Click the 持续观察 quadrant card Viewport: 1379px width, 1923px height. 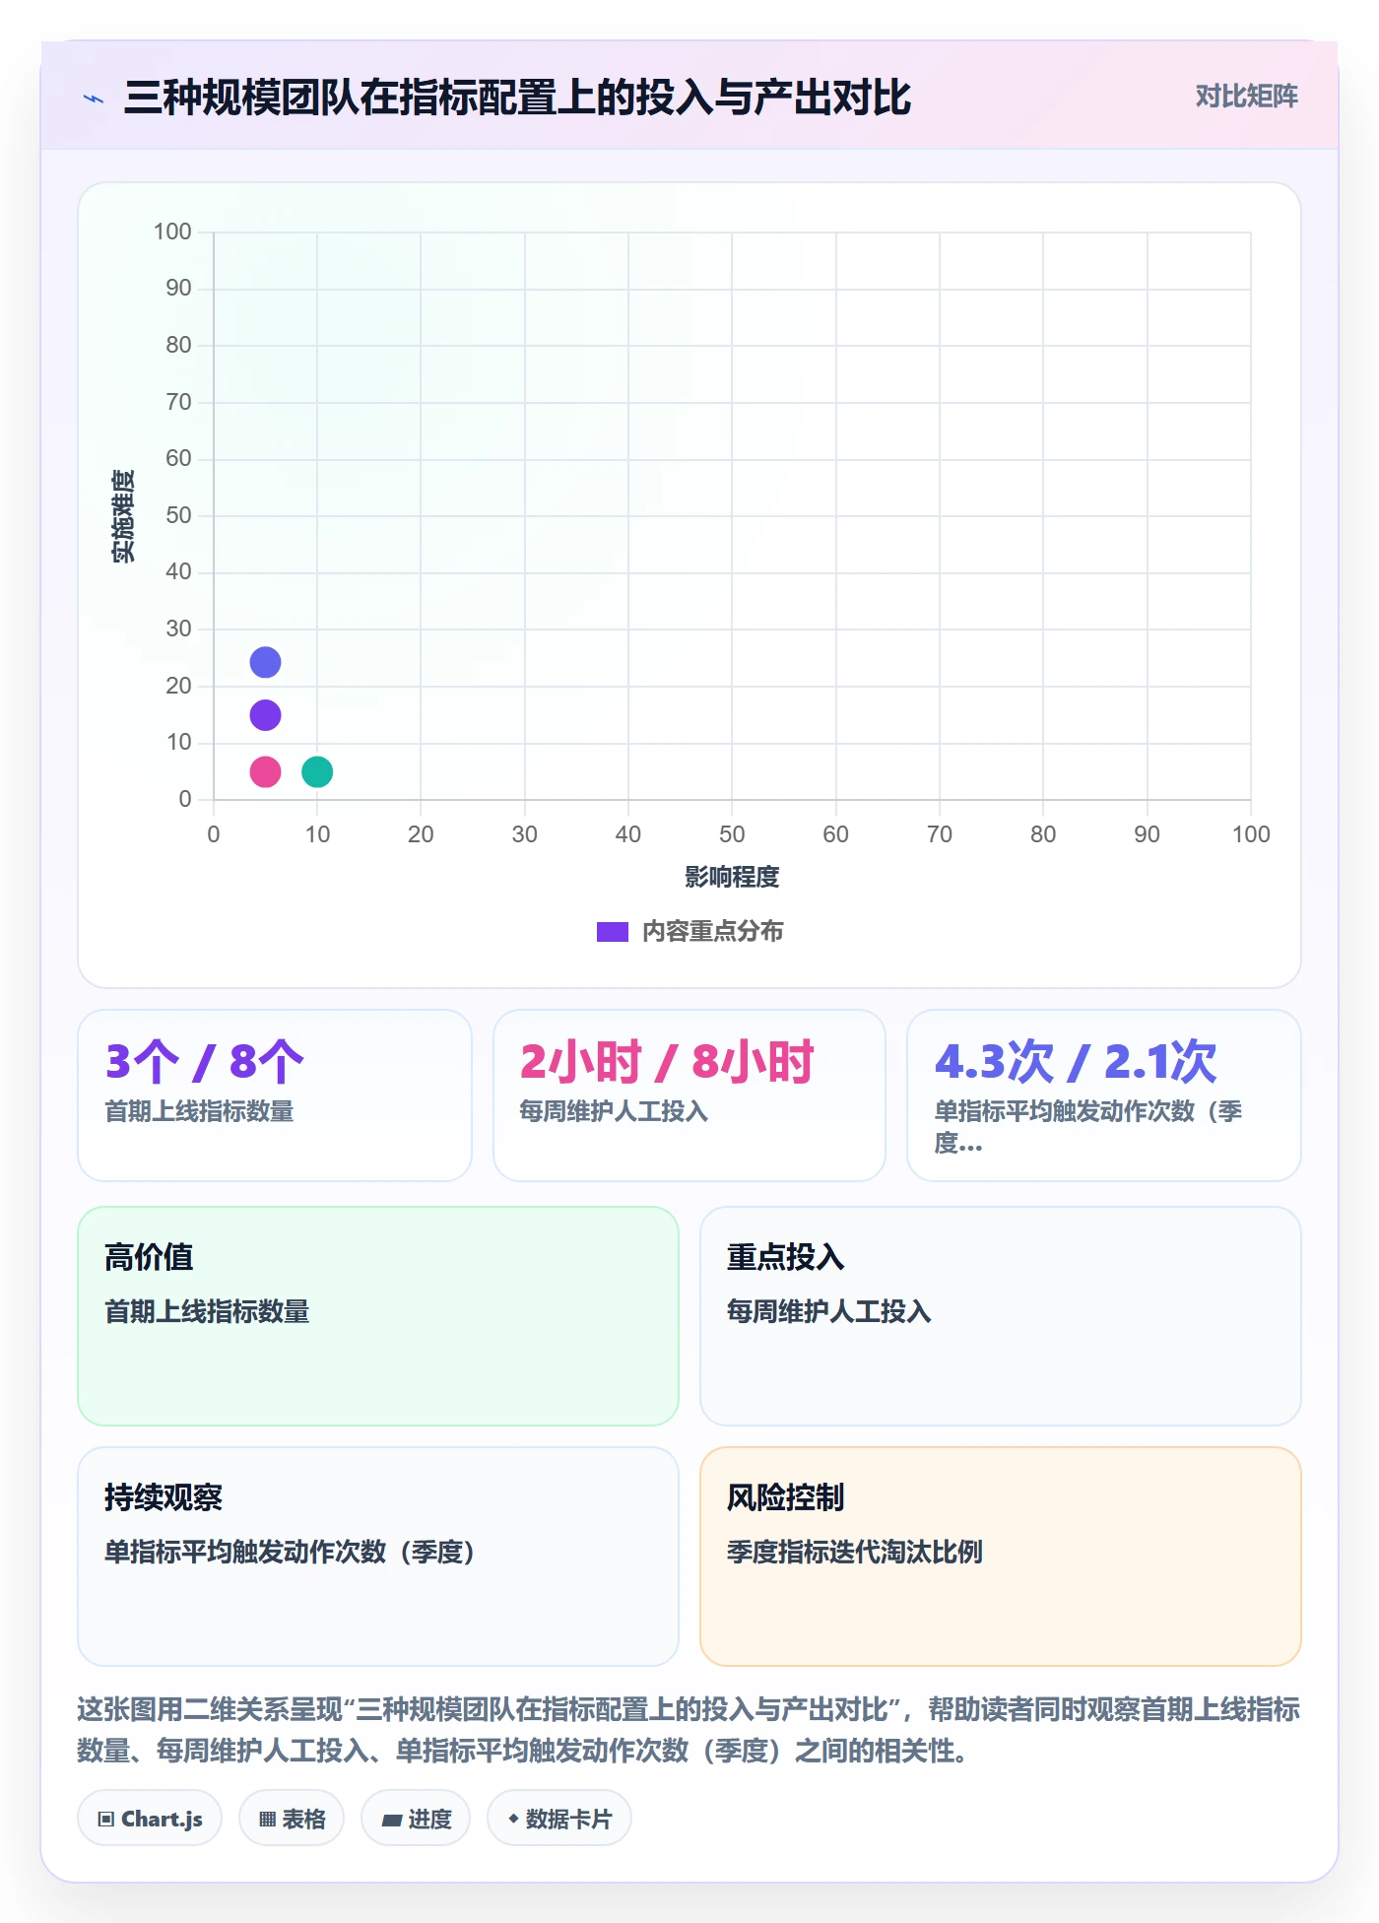(378, 1557)
